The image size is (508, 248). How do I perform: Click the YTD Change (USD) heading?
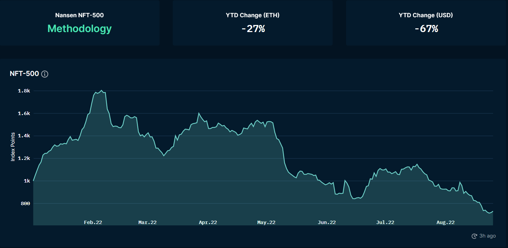click(426, 15)
